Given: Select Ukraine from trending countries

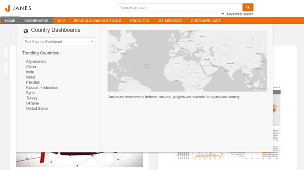Looking at the screenshot, I should (32, 103).
